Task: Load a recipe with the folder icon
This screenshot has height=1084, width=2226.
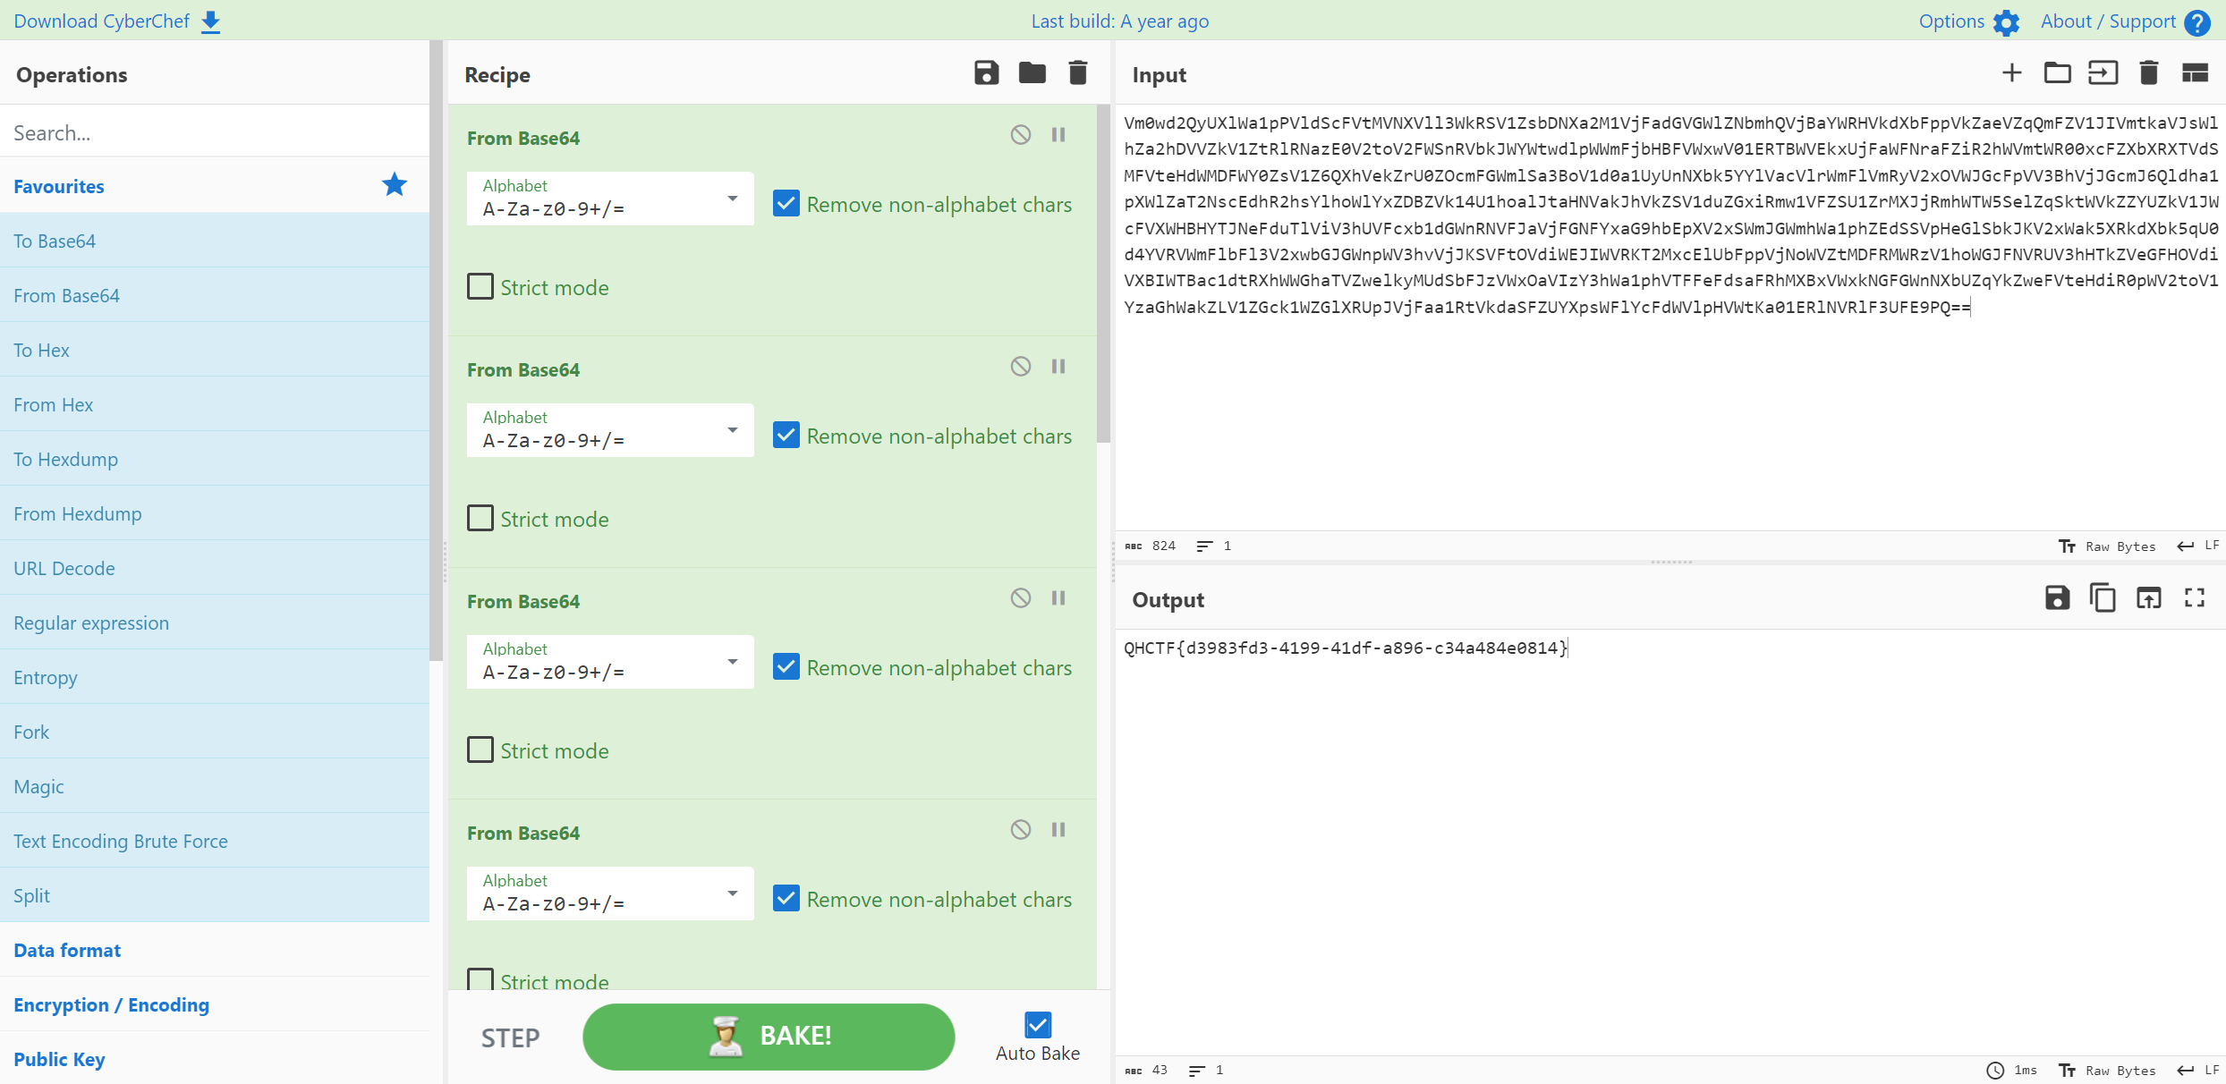Action: 1032,73
